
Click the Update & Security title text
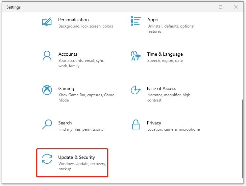tap(77, 157)
